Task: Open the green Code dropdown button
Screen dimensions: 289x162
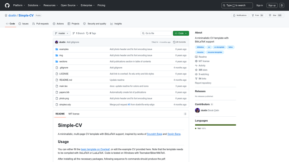Action: (x=181, y=33)
